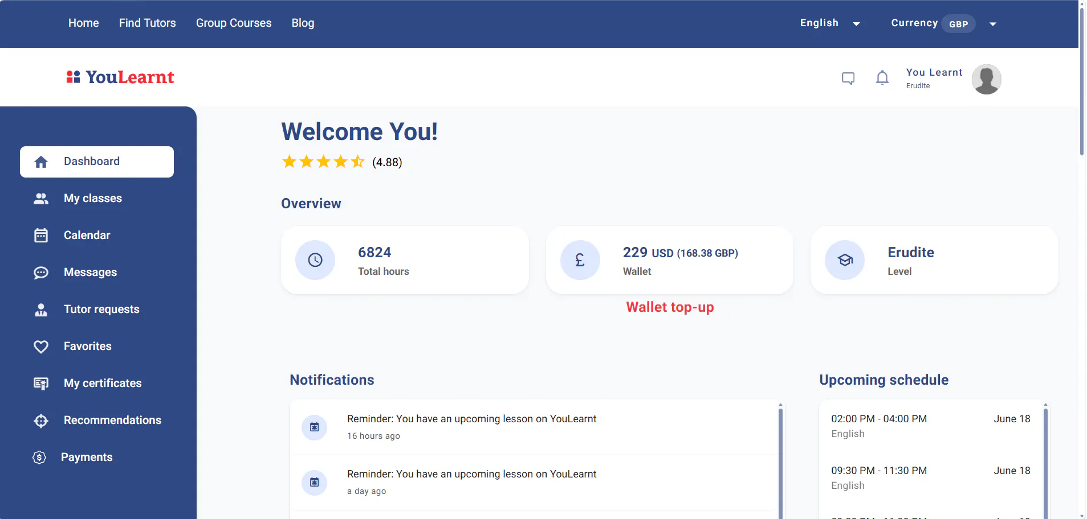Open the Currency GBP dropdown
Screen dimensions: 1087x519
click(944, 23)
